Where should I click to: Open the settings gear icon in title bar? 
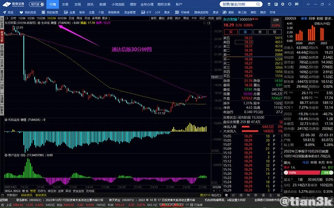(x=283, y=4)
